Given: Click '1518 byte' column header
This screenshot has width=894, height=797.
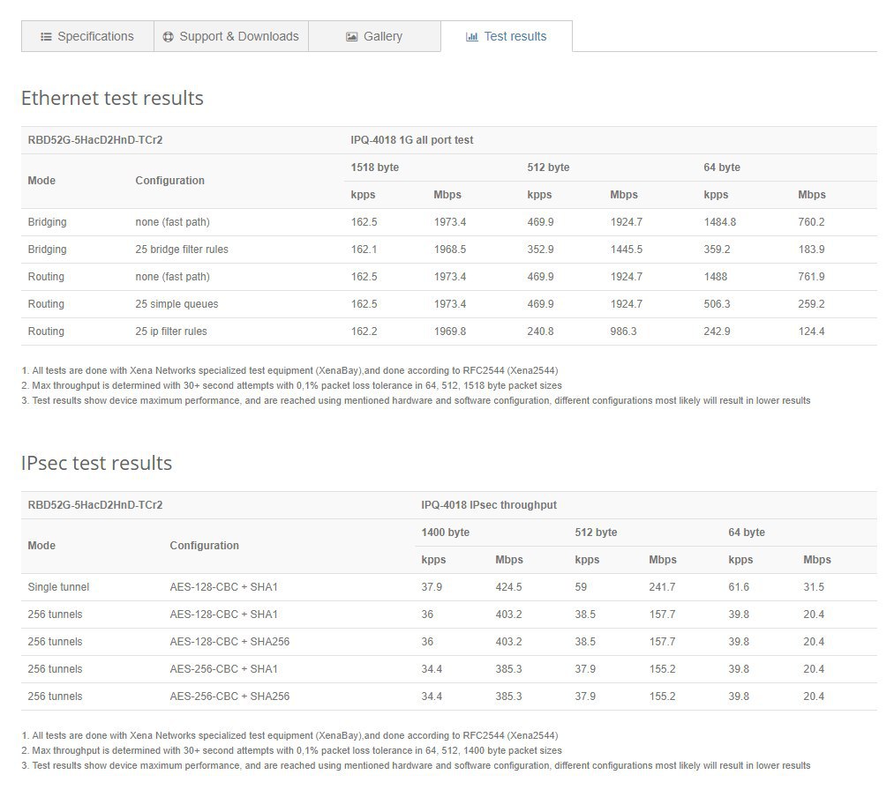Looking at the screenshot, I should (374, 168).
